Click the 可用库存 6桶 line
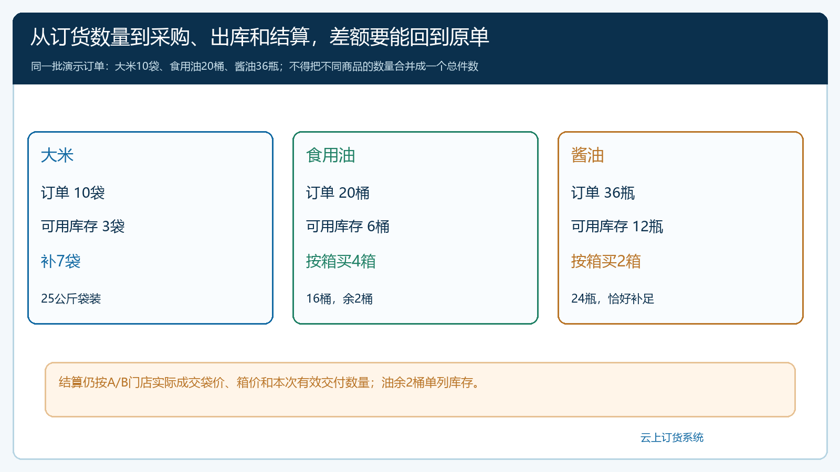Viewport: 840px width, 472px height. tap(348, 227)
